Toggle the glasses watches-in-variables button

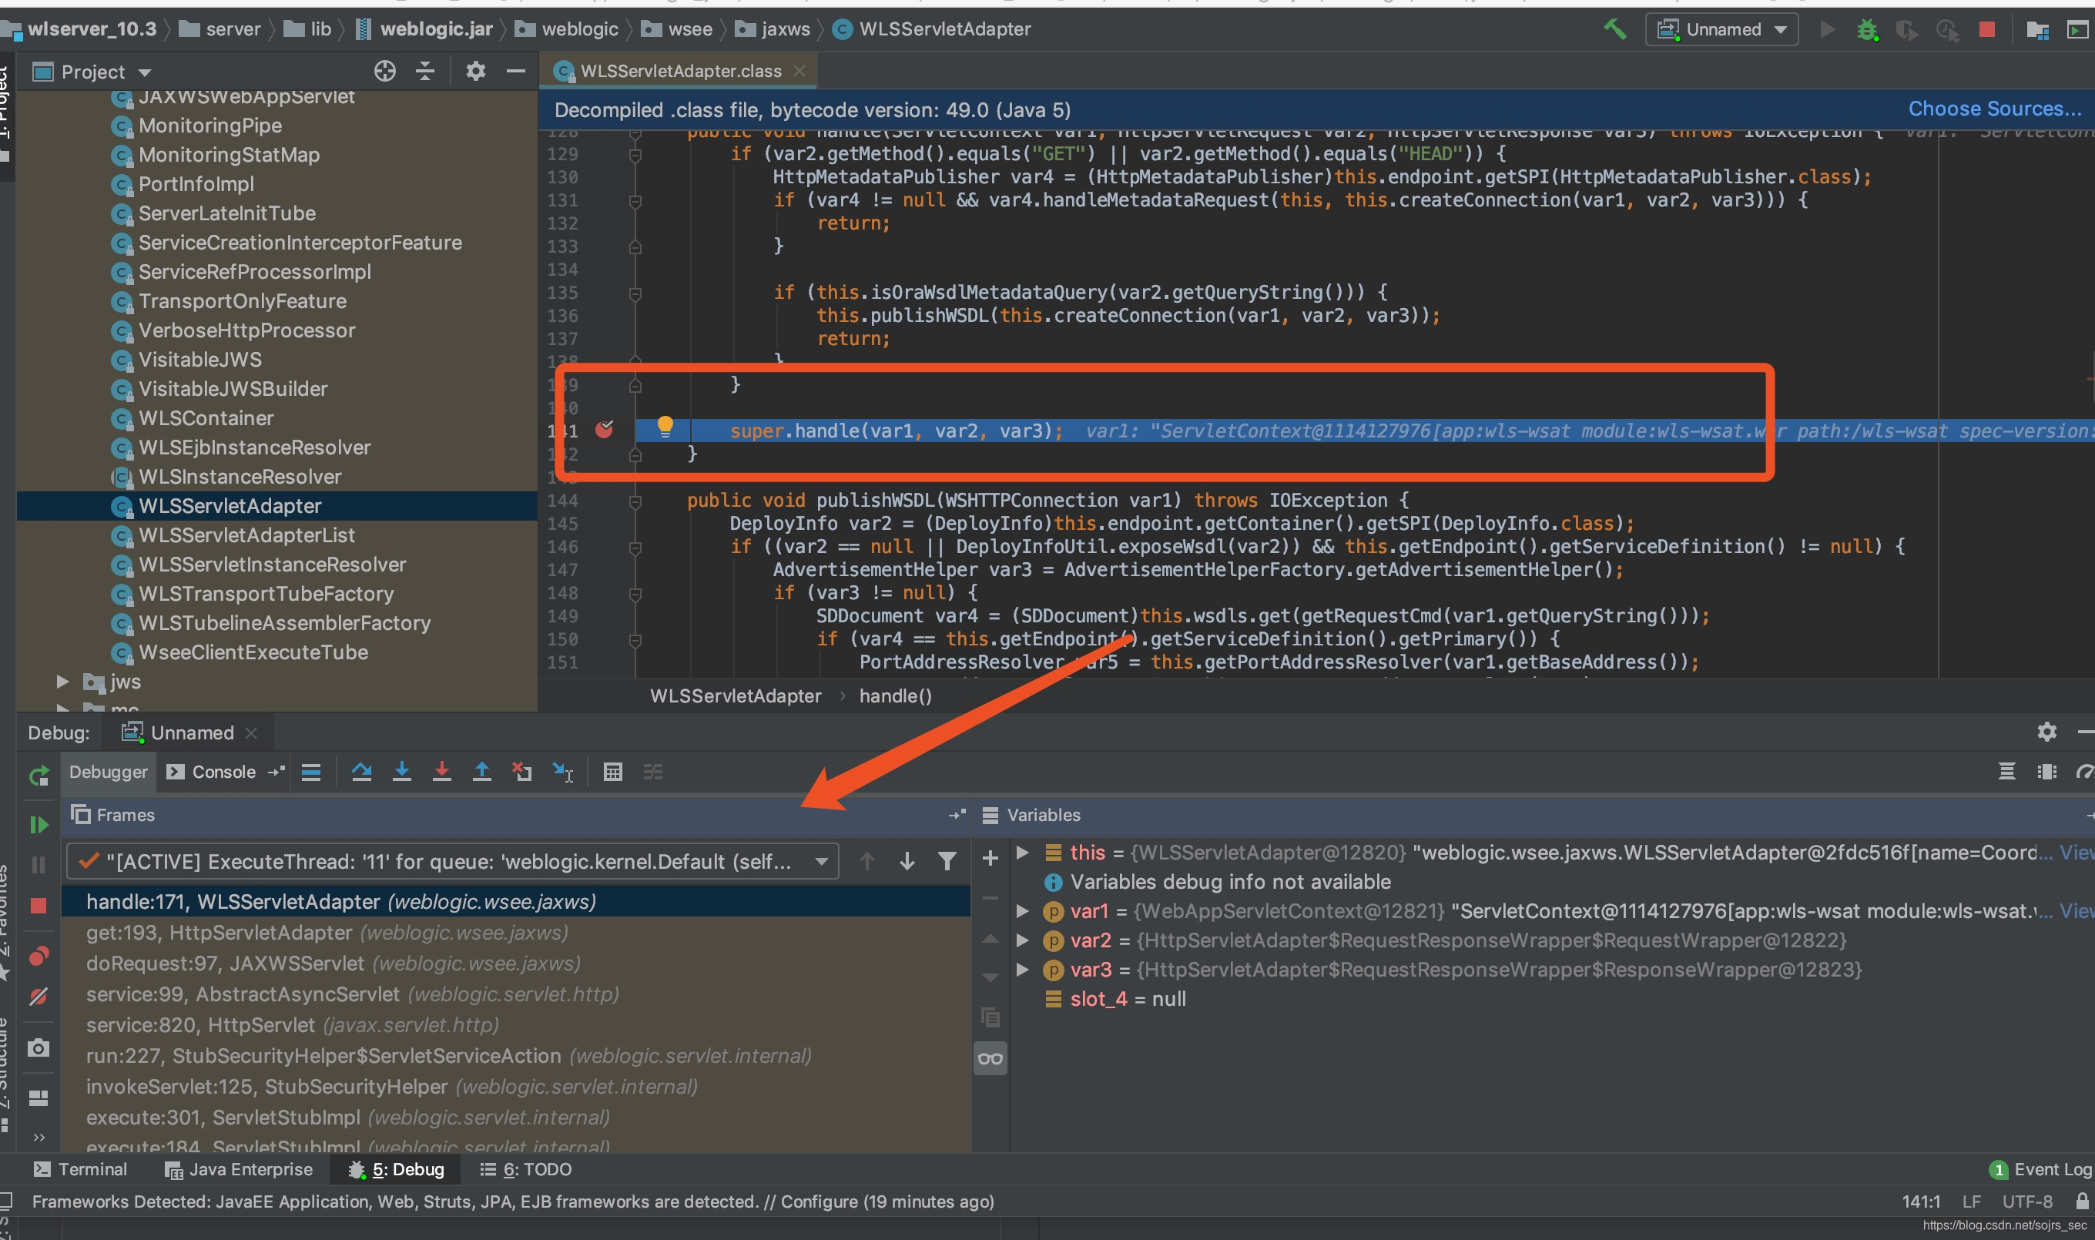991,1059
